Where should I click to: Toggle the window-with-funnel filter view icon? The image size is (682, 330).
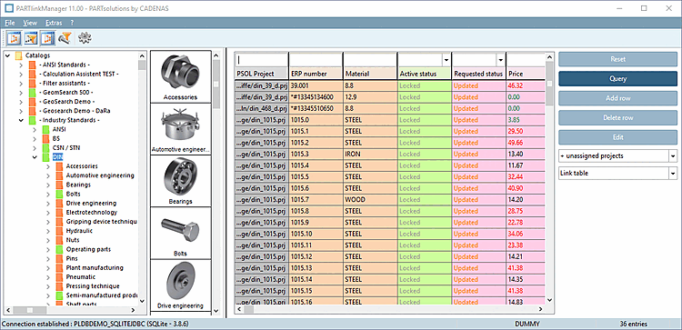coord(31,38)
